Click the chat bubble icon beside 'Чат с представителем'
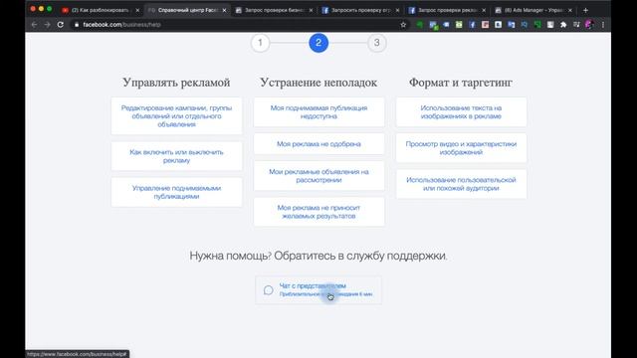This screenshot has height=358, width=637. tap(268, 289)
